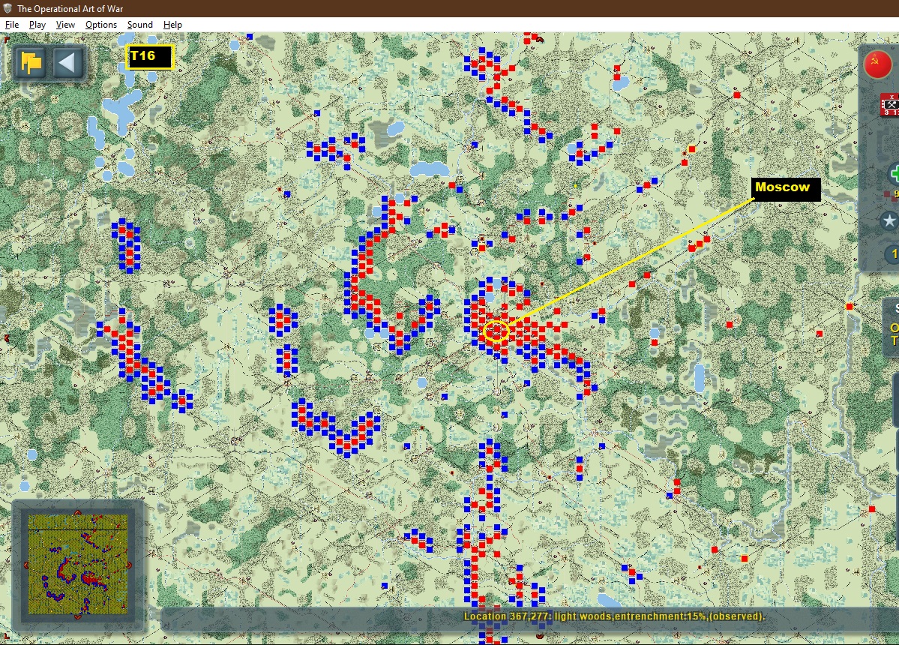Image resolution: width=899 pixels, height=645 pixels.
Task: Open the Help menu
Action: click(172, 25)
